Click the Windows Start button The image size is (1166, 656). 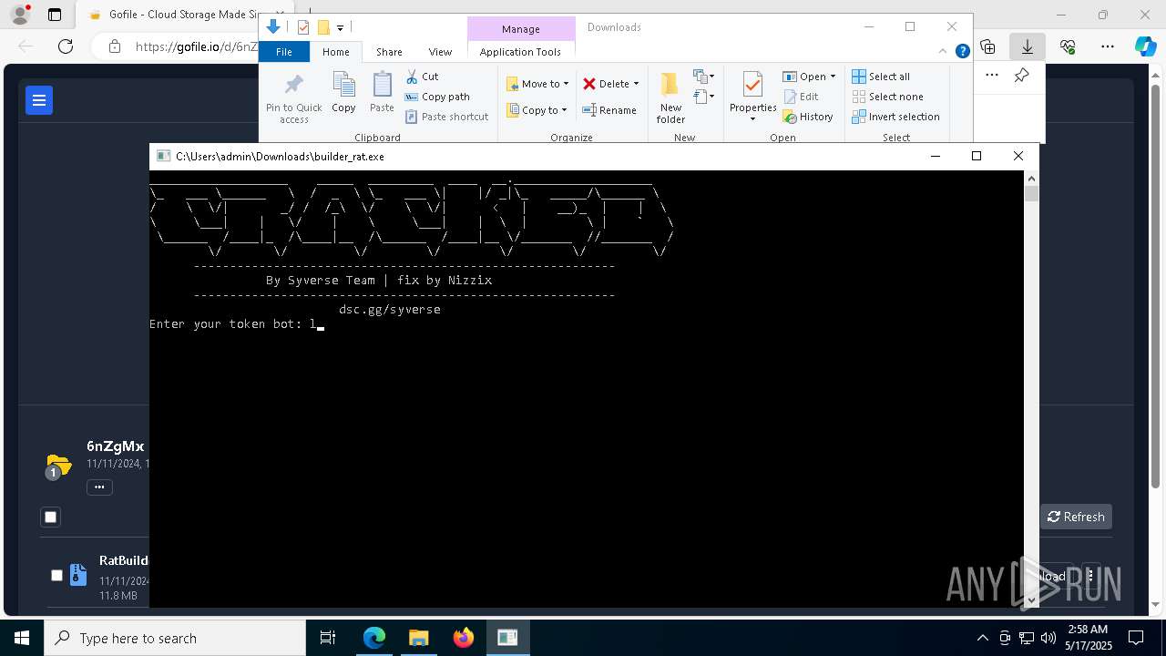pos(22,638)
